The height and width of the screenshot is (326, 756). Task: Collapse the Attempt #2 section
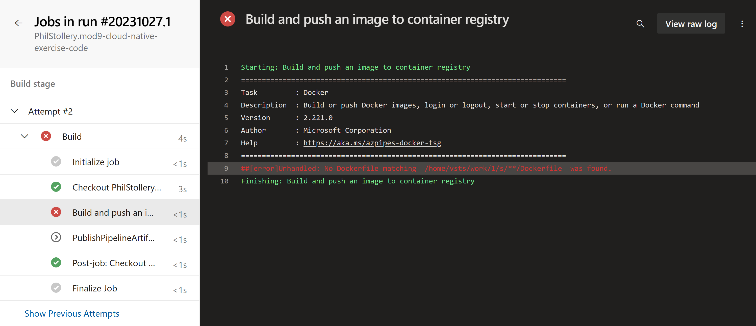pyautogui.click(x=14, y=111)
